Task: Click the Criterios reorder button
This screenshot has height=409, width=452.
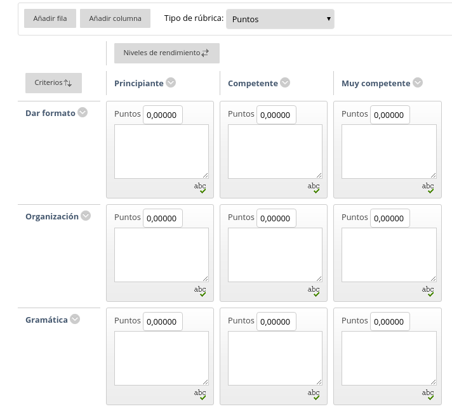Action: coord(53,82)
